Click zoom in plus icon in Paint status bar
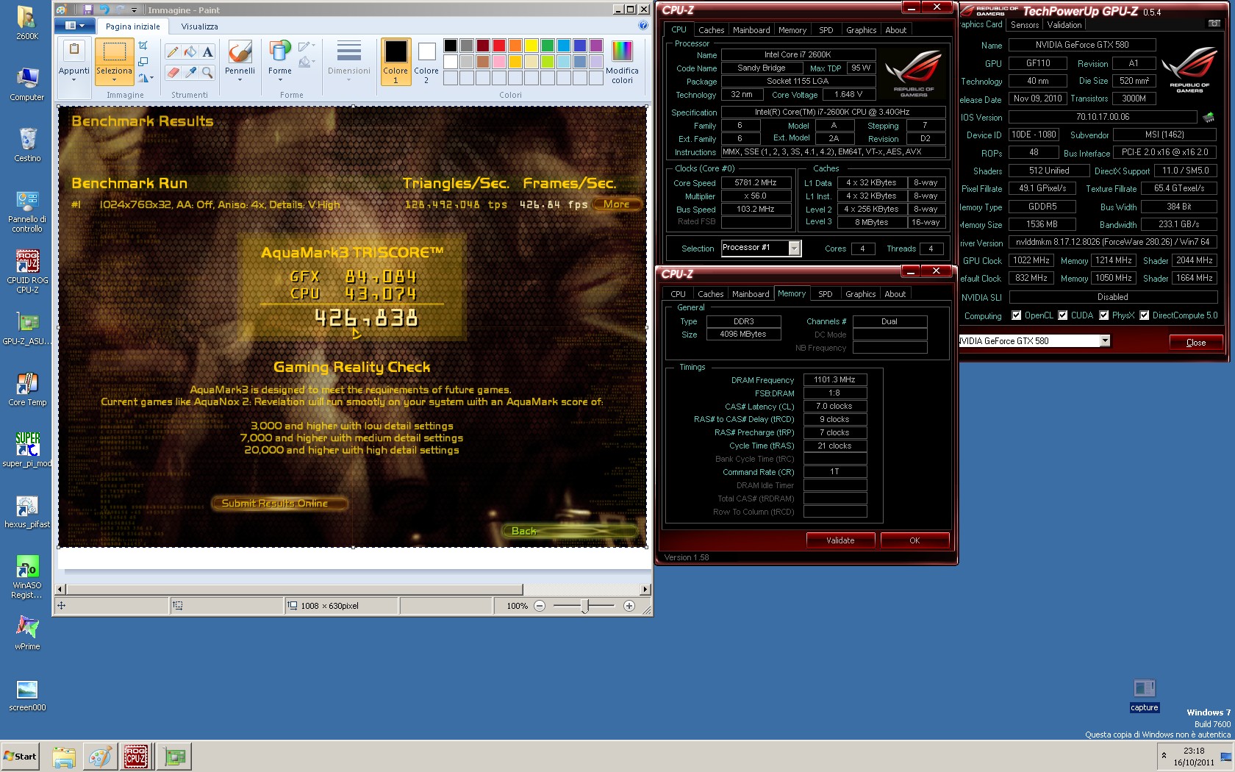Image resolution: width=1235 pixels, height=772 pixels. [629, 606]
